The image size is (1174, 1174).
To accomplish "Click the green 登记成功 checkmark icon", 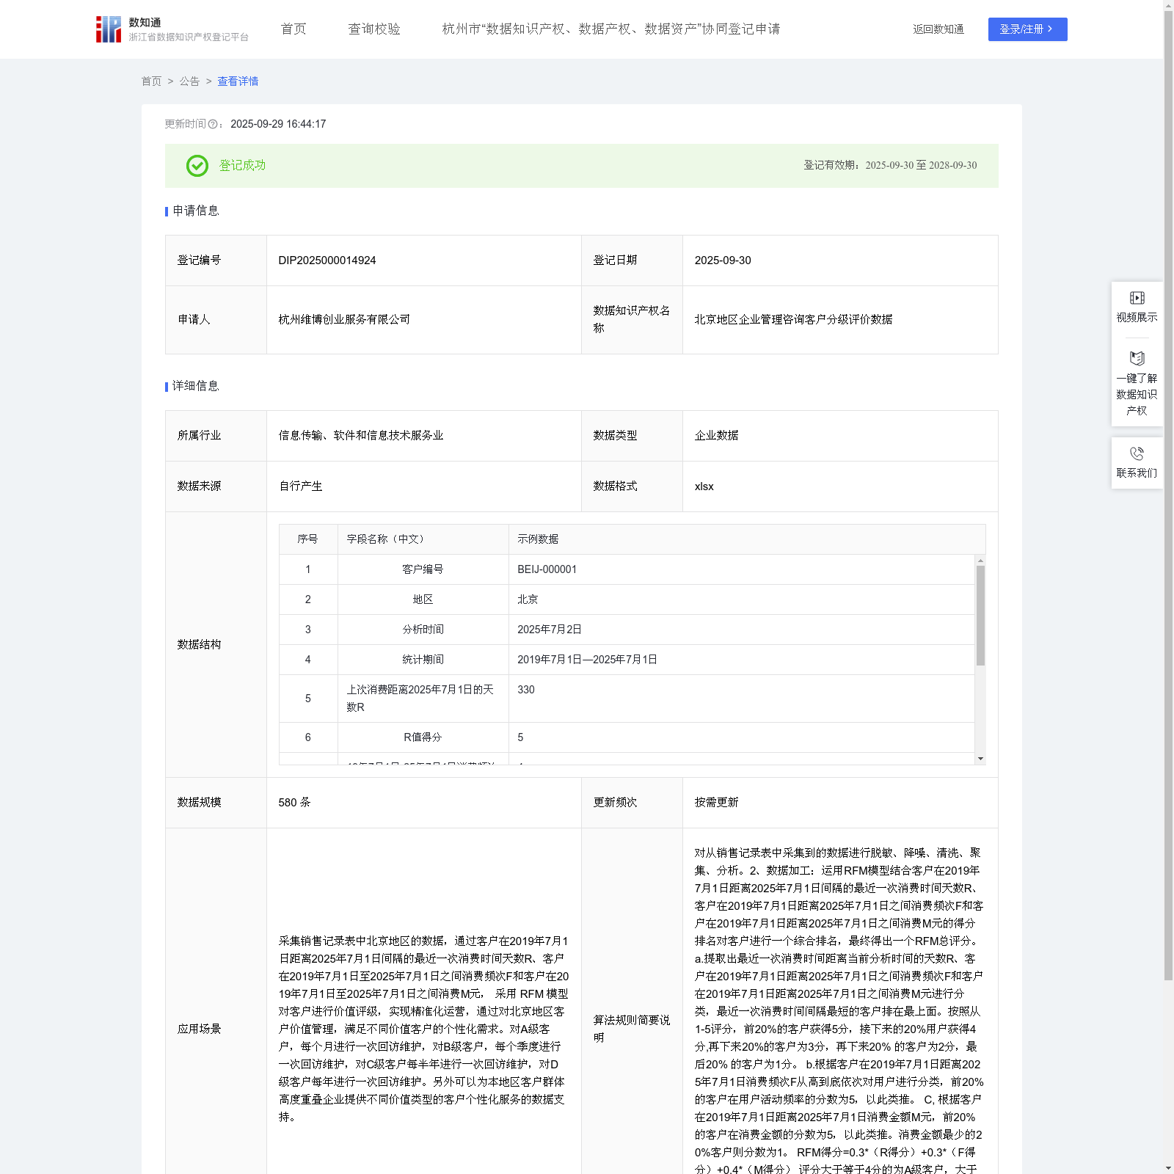I will pos(197,166).
